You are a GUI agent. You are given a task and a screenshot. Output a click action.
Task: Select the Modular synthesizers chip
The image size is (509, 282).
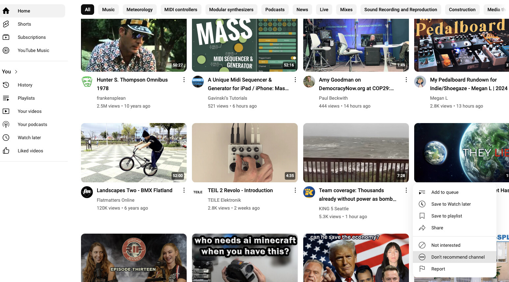(x=231, y=10)
